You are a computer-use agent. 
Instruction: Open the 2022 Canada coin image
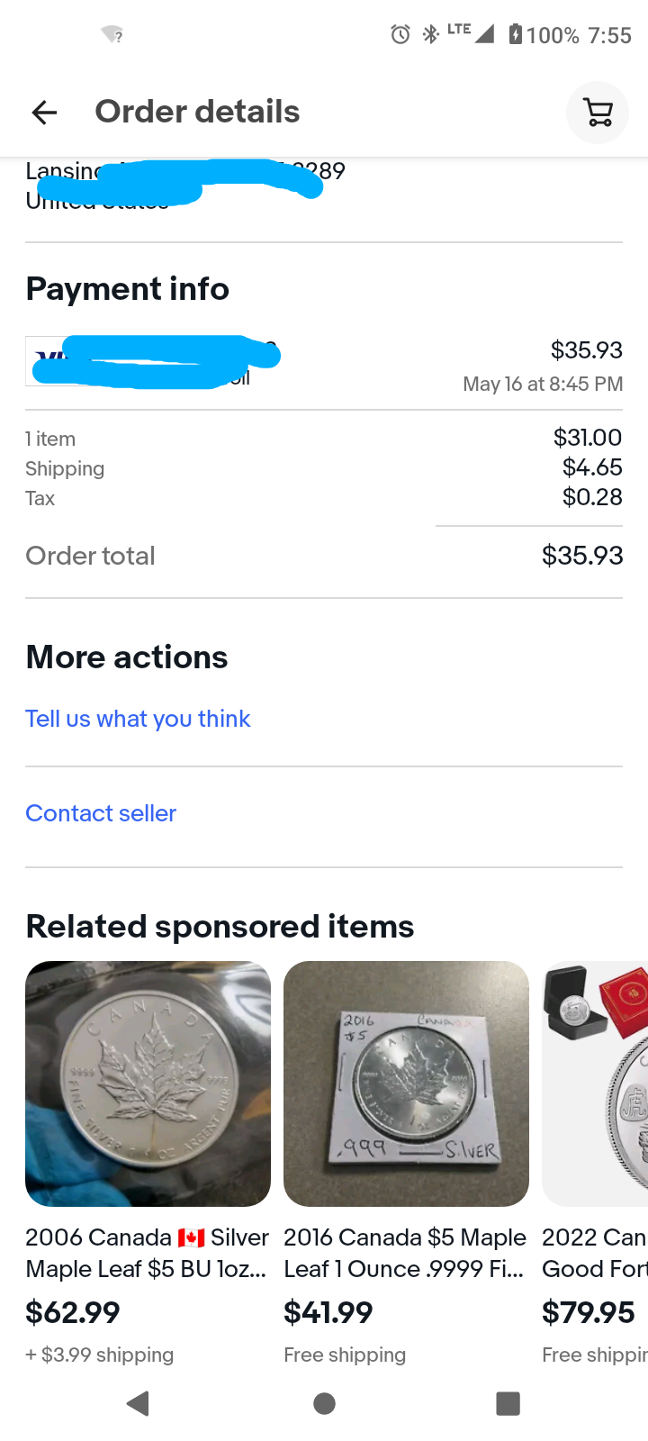pos(596,1083)
